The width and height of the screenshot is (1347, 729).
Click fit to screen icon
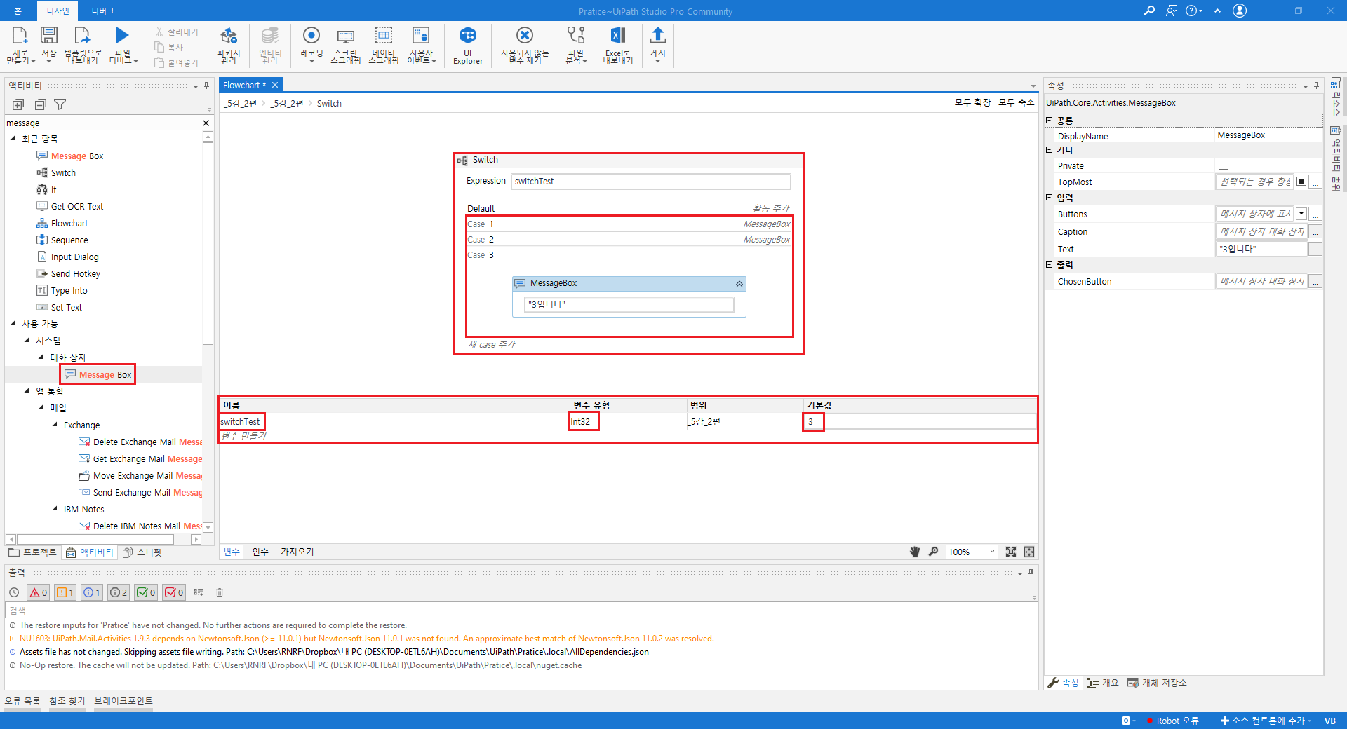point(1011,552)
